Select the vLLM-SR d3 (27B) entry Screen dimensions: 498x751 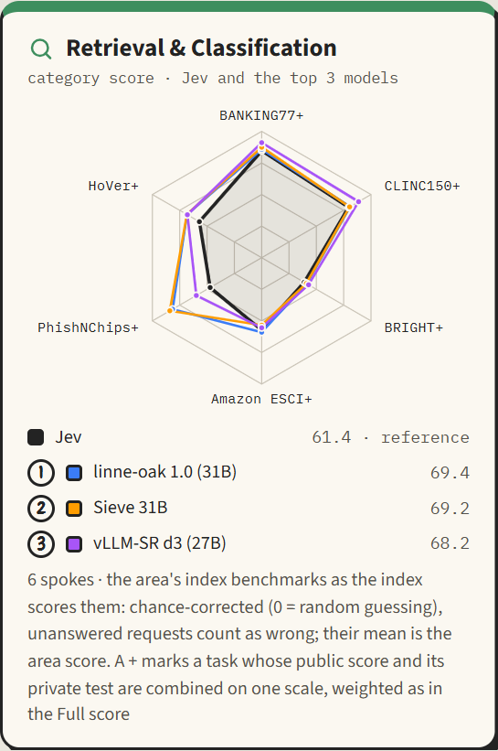(160, 543)
